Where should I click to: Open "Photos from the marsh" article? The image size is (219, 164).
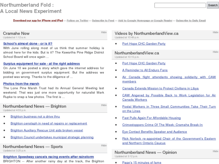click(21, 84)
